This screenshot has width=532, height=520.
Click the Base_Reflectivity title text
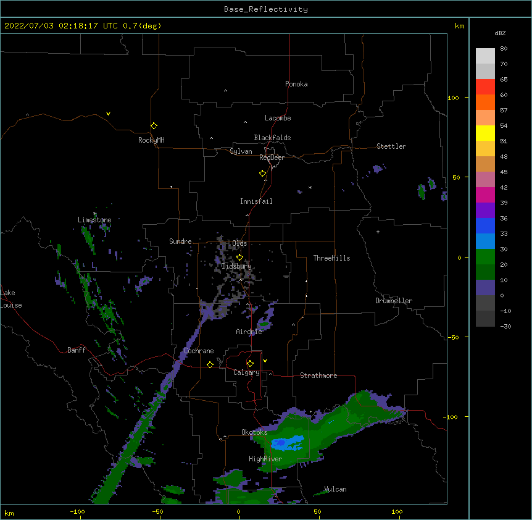pyautogui.click(x=266, y=9)
